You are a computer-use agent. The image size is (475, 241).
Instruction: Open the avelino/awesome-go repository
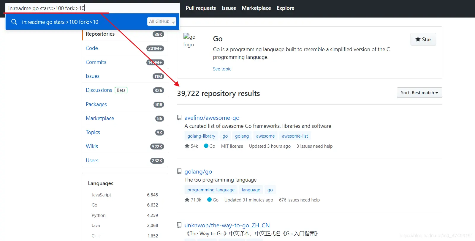click(212, 118)
